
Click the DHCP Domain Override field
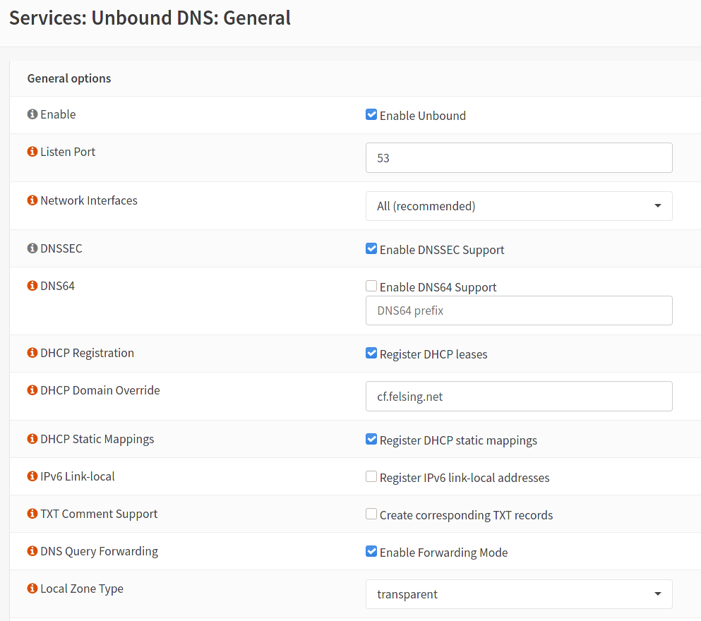[x=519, y=396]
